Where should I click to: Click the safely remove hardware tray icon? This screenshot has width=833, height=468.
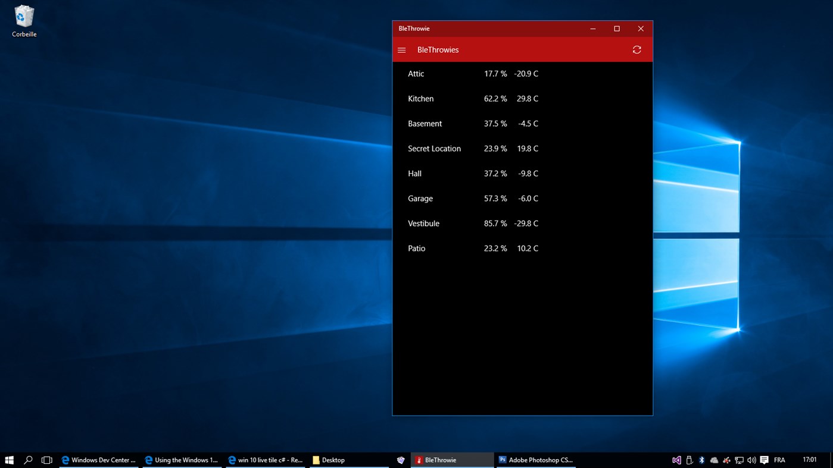[x=689, y=460]
